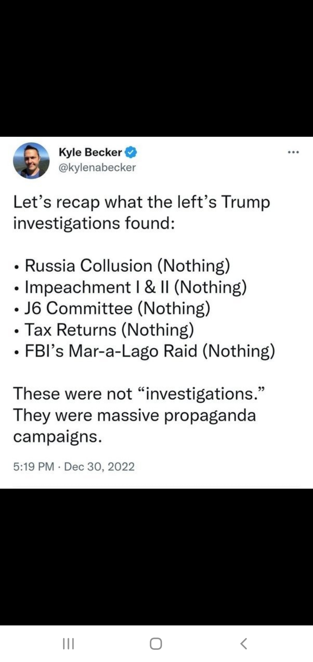Tap the black area below the tweet image
The height and width of the screenshot is (662, 313).
156,556
